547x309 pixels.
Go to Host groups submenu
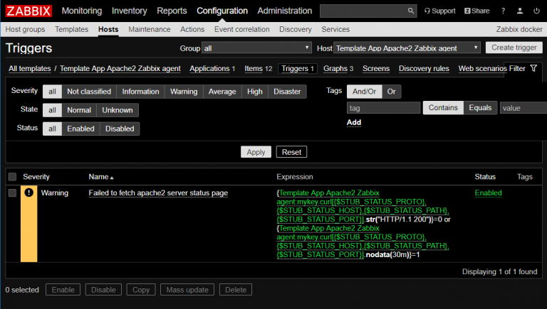pos(25,29)
